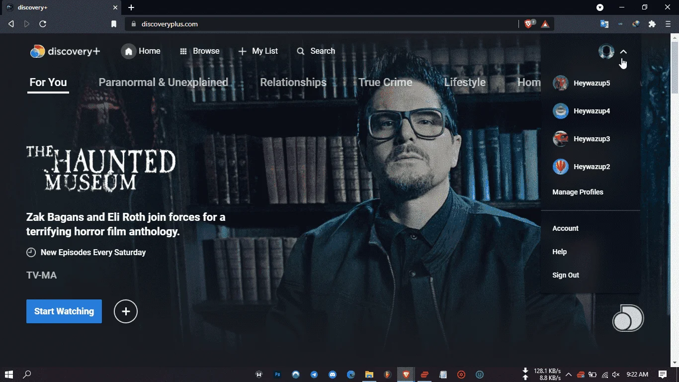679x382 pixels.
Task: Open the Windows notification center
Action: coord(663,375)
